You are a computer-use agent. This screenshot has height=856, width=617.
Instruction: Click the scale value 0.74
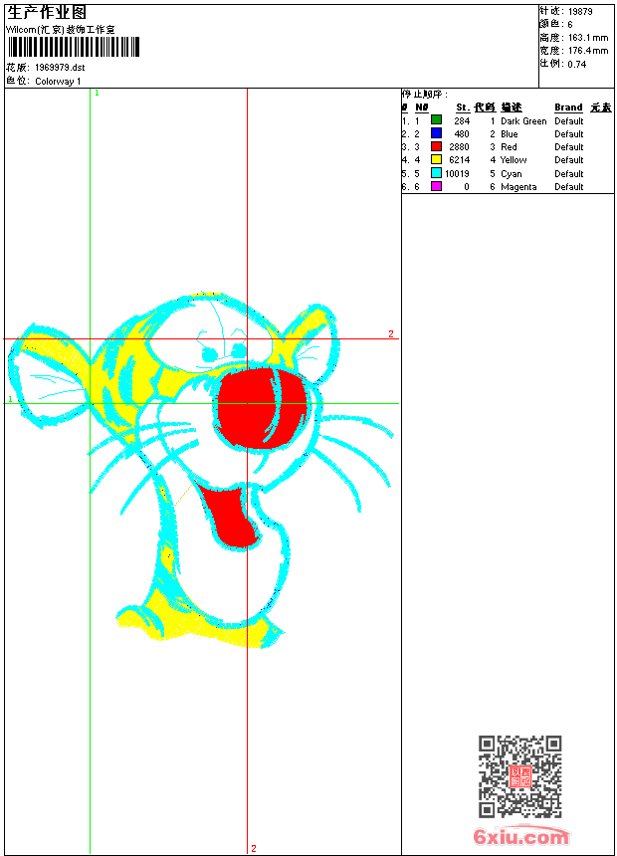point(577,65)
